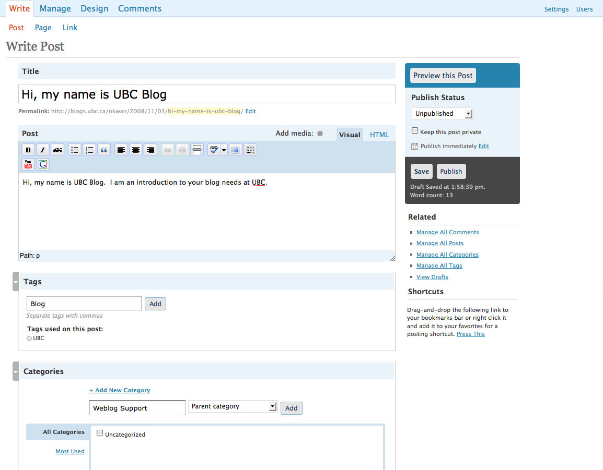Select the Post subtab under Write

[16, 28]
